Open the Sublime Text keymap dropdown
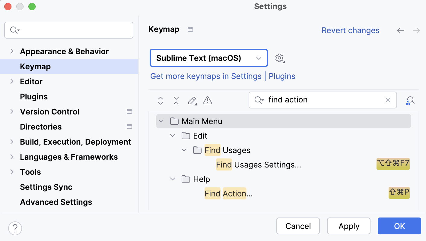The height and width of the screenshot is (241, 426). click(x=208, y=58)
